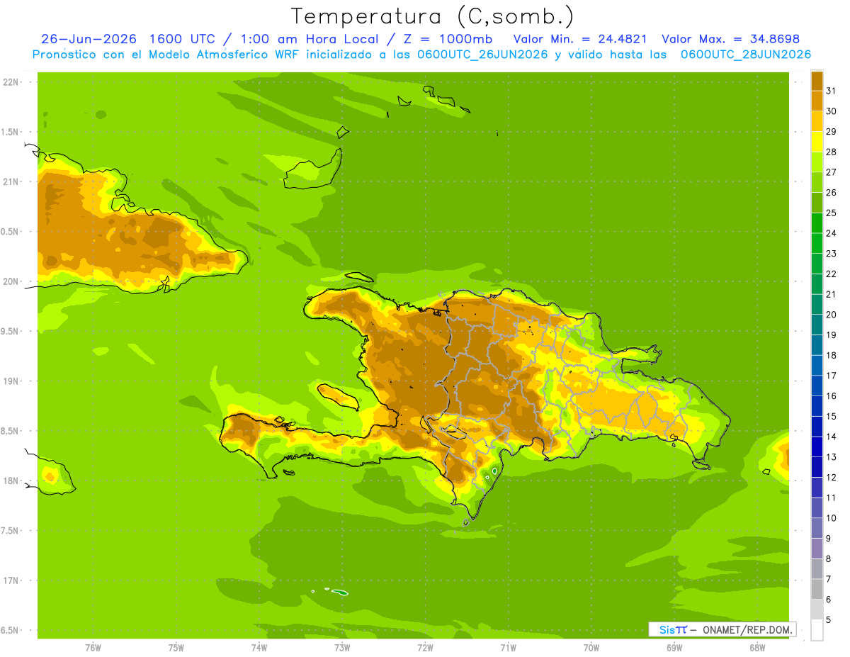
Task: Click the legend value '31'
Action: tap(832, 91)
